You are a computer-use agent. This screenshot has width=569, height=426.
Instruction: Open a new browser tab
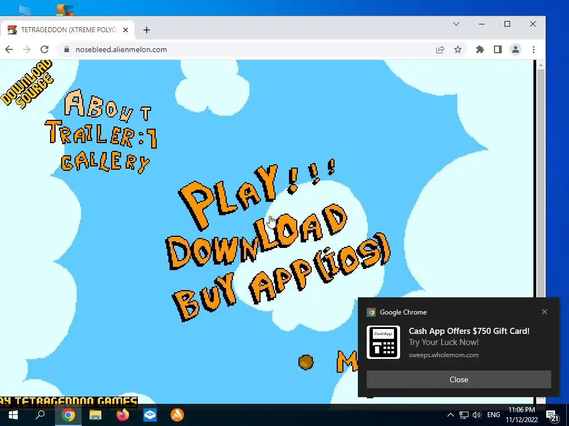(x=147, y=30)
